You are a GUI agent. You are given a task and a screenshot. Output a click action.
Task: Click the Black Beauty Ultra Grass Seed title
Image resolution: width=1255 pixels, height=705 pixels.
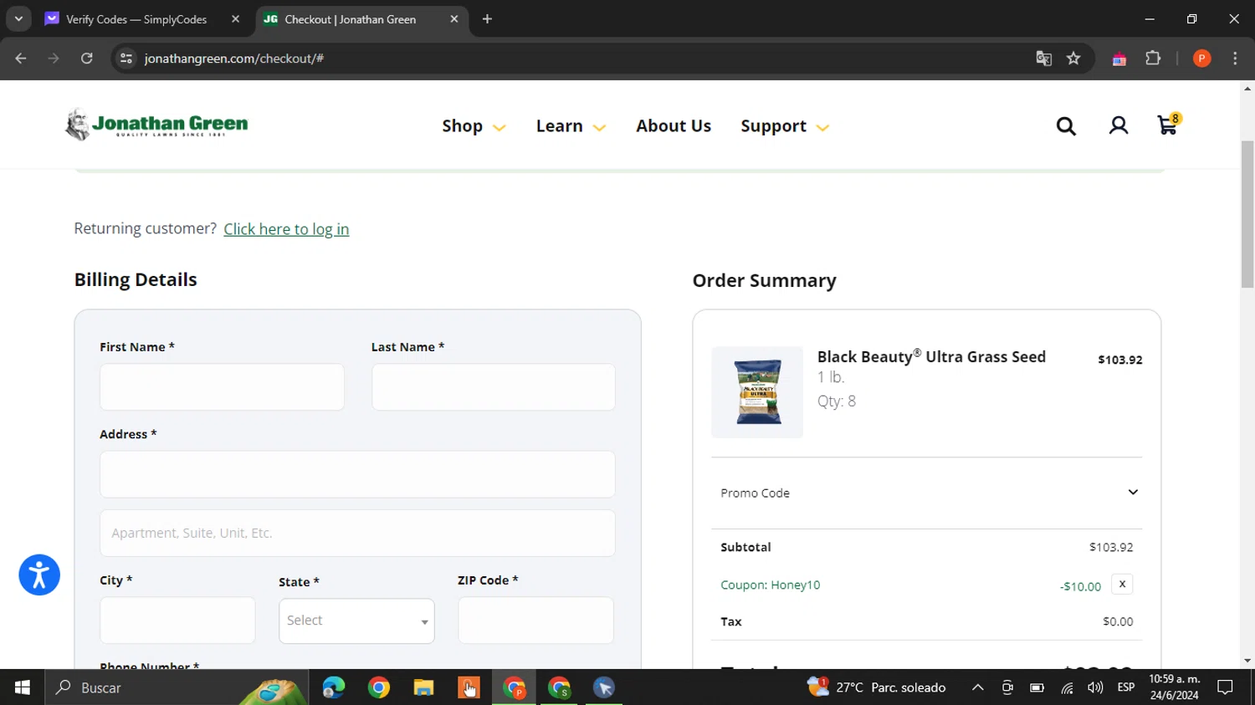pos(931,357)
